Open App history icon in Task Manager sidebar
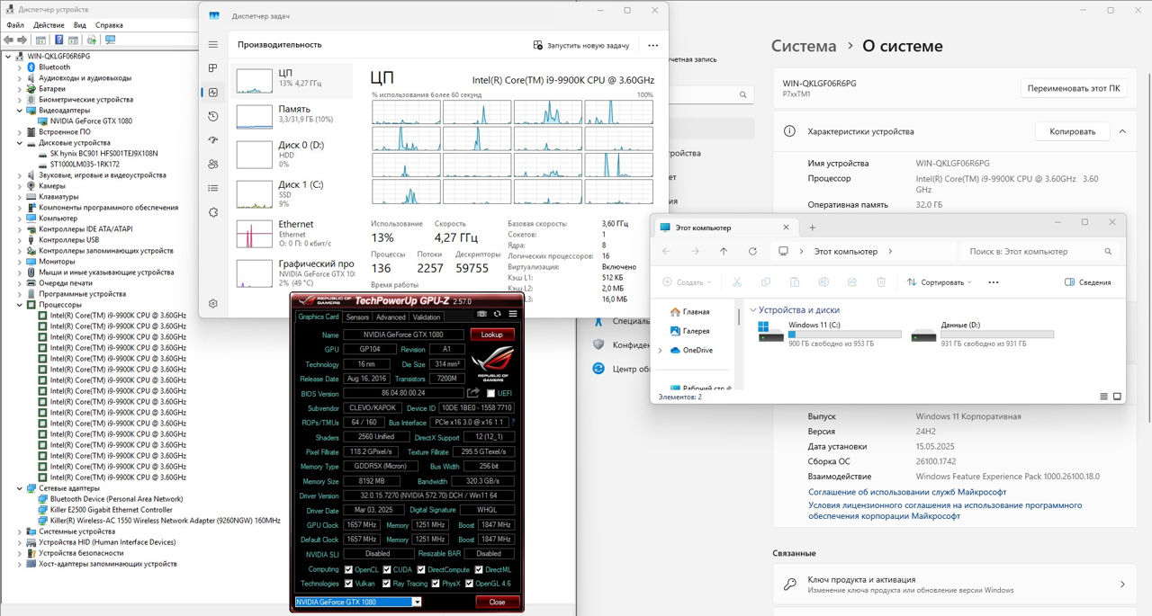1152x616 pixels. click(x=213, y=116)
